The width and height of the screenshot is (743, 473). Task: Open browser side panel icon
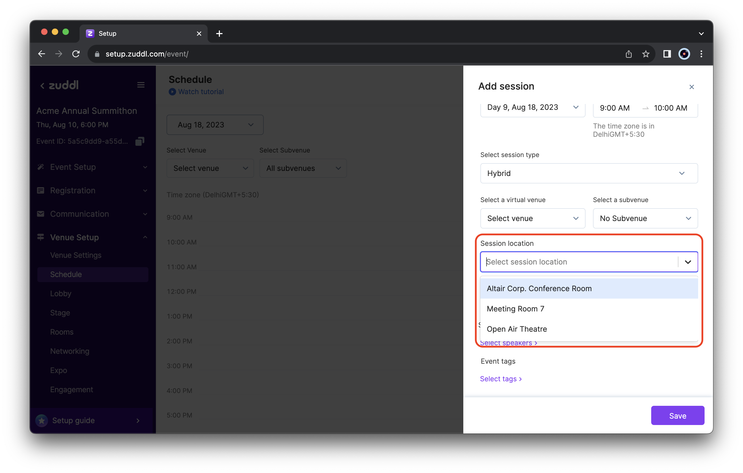(667, 54)
